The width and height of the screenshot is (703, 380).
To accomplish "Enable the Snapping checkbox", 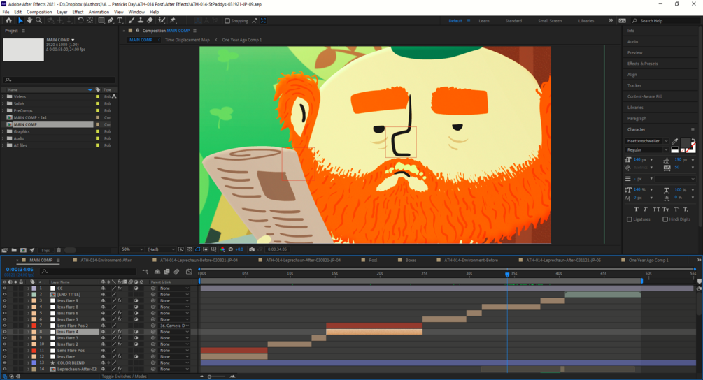I will [227, 20].
